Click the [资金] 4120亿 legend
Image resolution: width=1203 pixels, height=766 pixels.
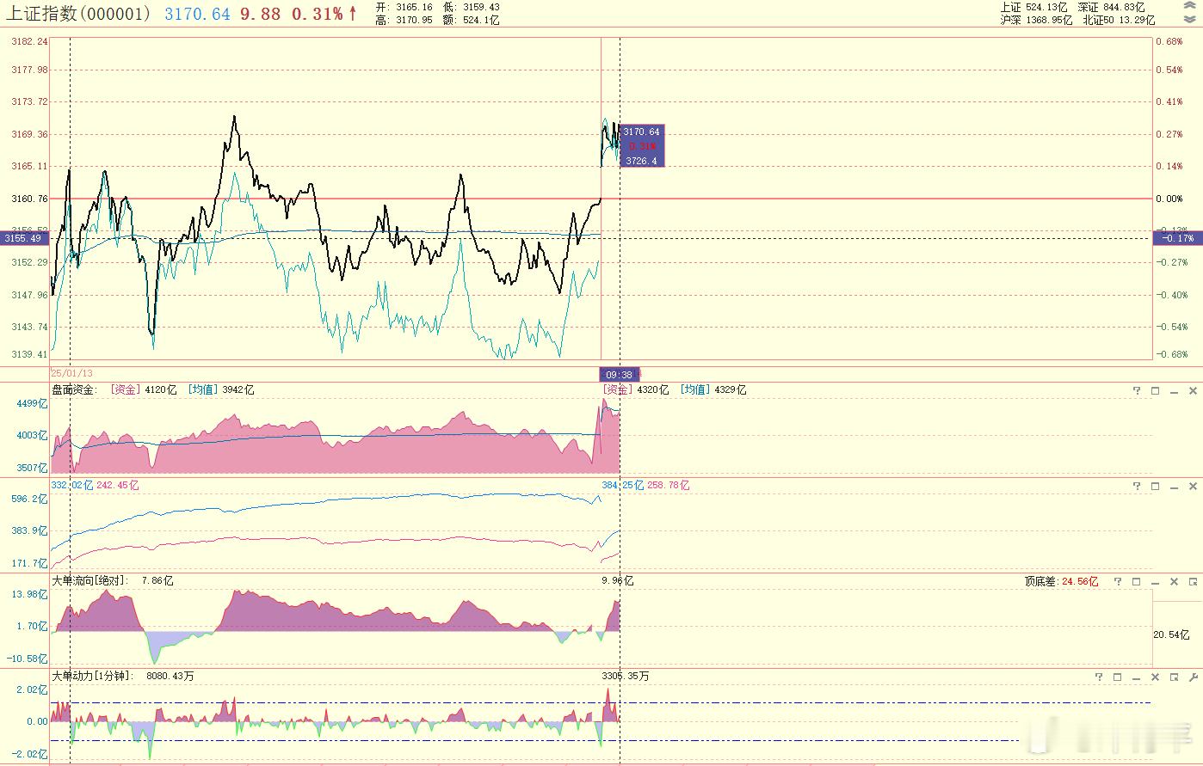coord(144,390)
